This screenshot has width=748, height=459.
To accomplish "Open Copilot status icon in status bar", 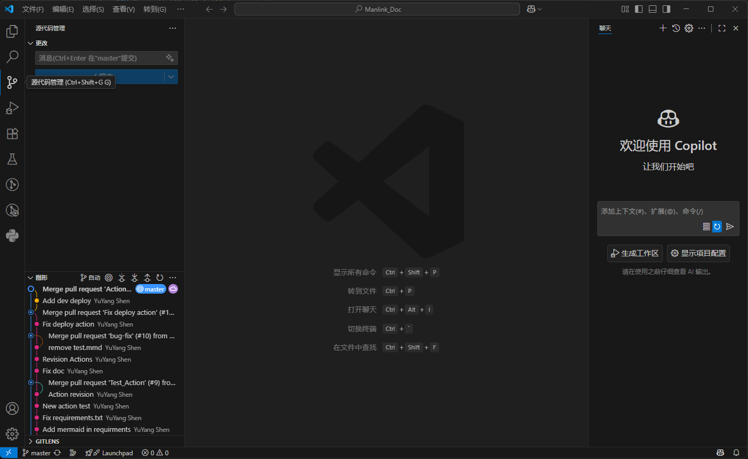I will 720,453.
